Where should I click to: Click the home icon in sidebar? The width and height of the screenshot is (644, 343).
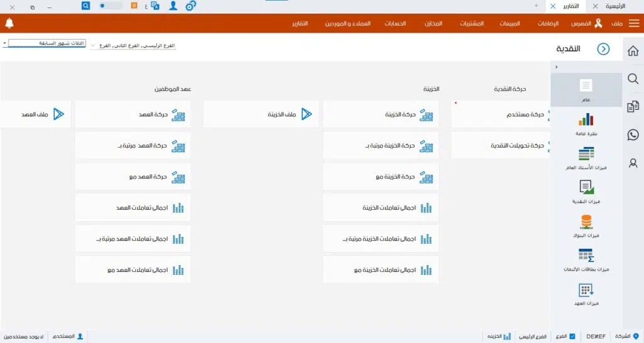point(633,51)
